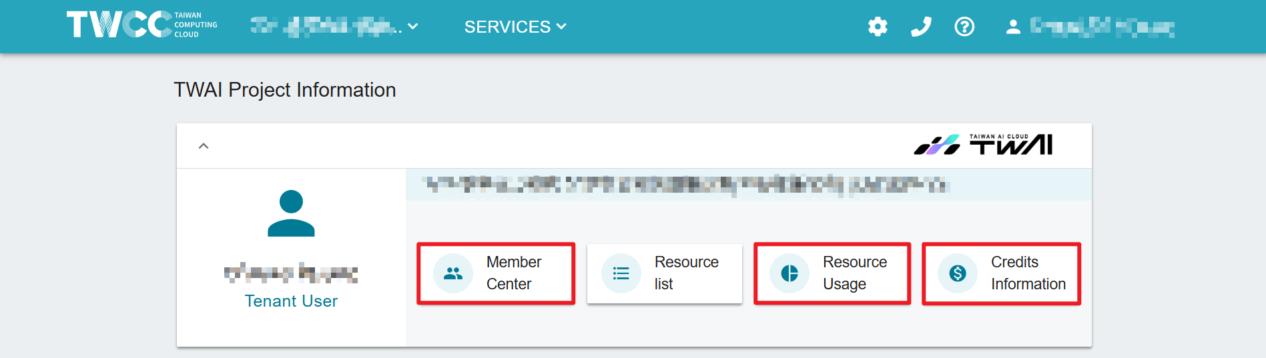This screenshot has height=358, width=1266.
Task: Click the Resource Usage pie chart icon
Action: [x=789, y=273]
